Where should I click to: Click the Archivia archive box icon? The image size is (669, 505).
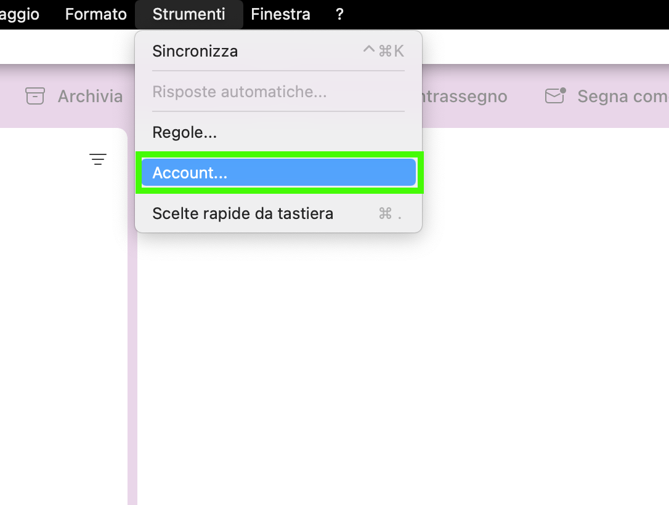[x=35, y=96]
